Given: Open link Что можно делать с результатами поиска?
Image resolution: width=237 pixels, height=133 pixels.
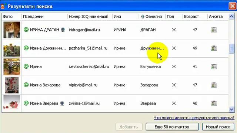Looking at the screenshot, I should point(194,118).
